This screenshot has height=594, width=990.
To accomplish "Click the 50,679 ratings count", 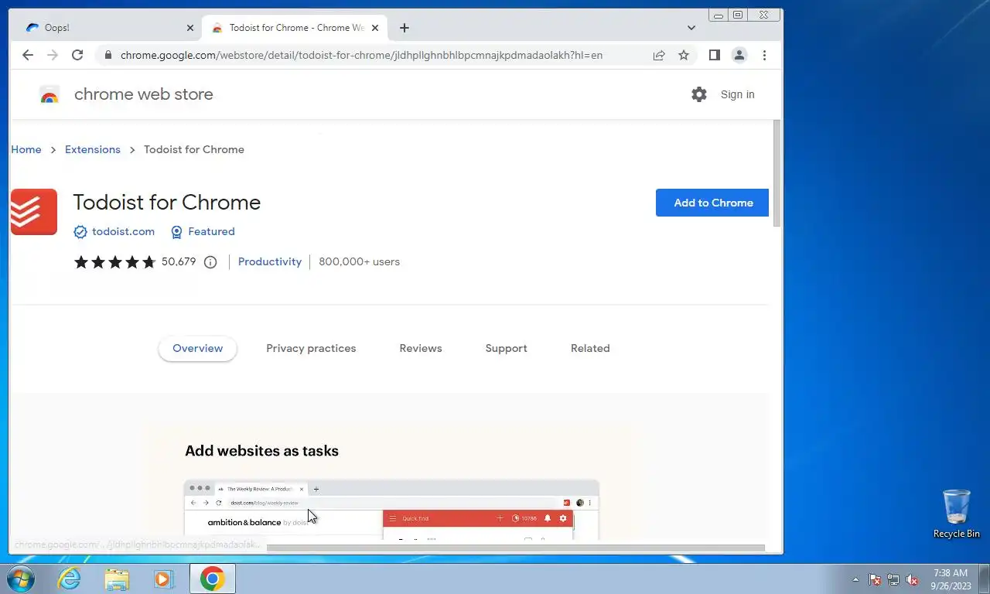I will (x=179, y=262).
